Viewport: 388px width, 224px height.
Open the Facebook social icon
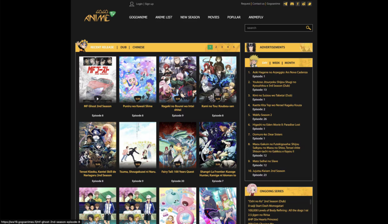[x=298, y=4]
